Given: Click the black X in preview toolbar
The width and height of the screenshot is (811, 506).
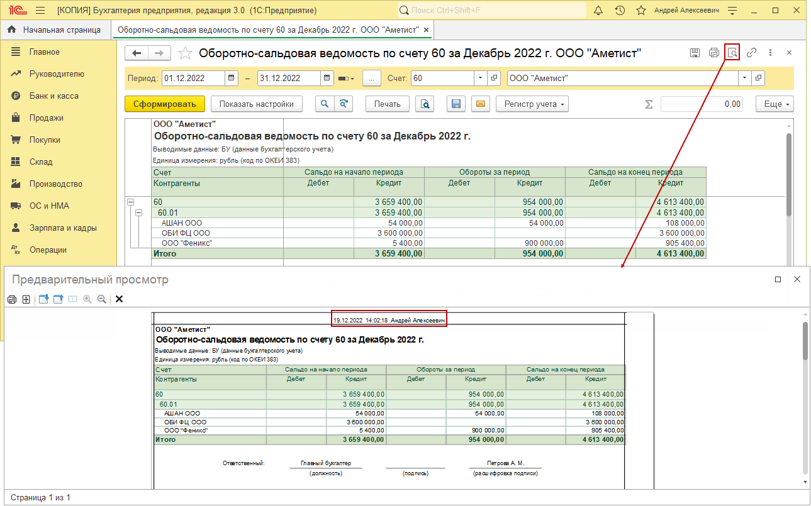Looking at the screenshot, I should [x=119, y=300].
